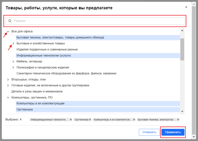Deselect Информационные технологии (услуги) row

tap(98, 55)
